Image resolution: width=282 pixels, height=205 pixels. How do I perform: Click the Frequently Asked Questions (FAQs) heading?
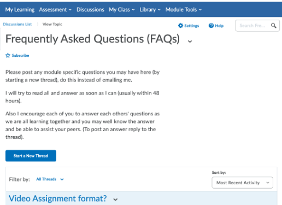(92, 39)
